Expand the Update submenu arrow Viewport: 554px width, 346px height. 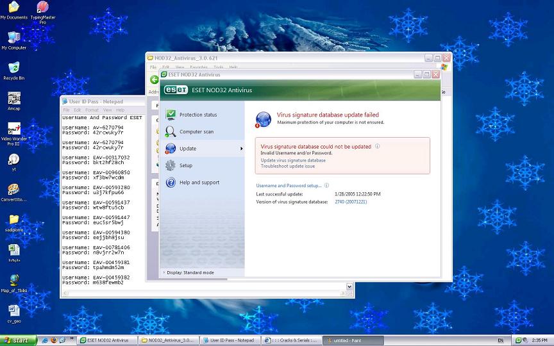coord(241,149)
